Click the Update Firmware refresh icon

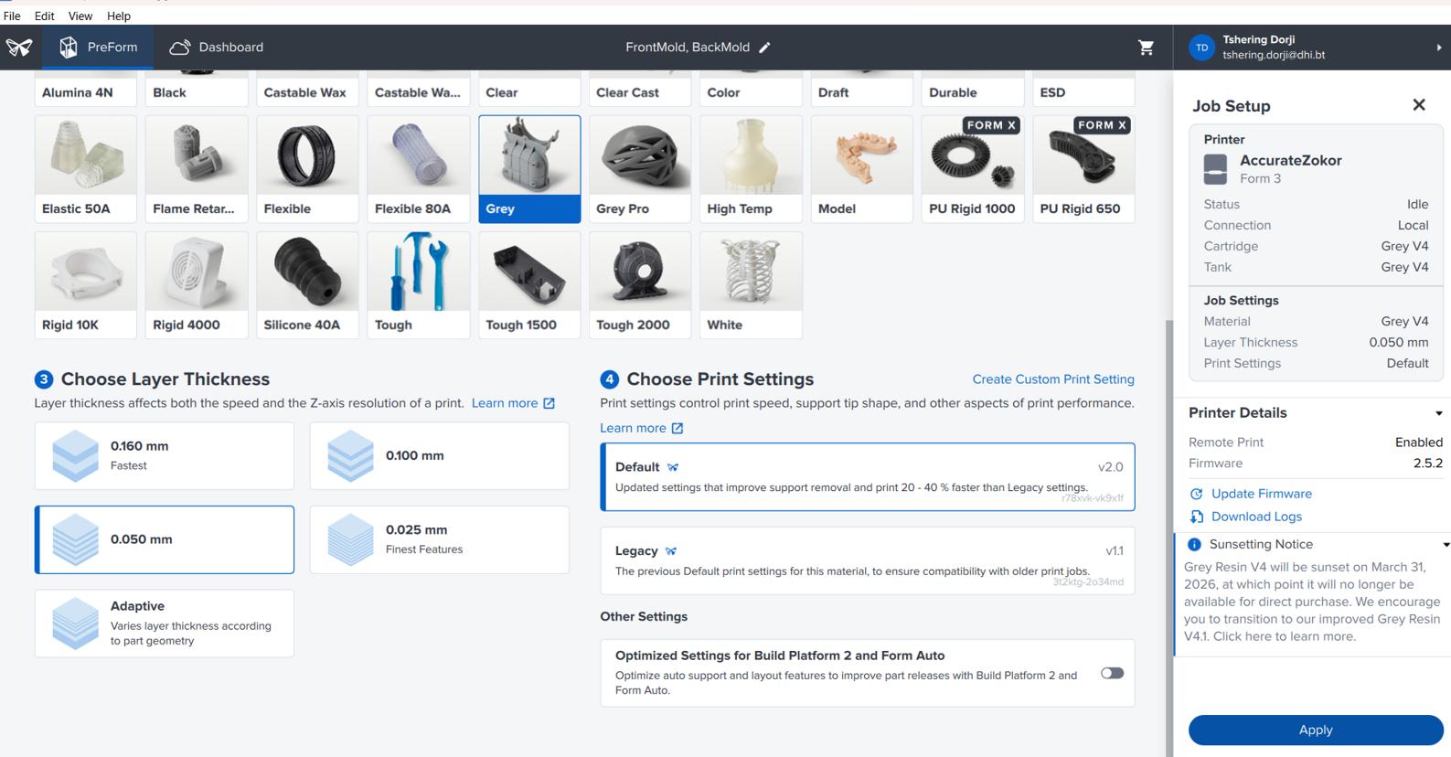(x=1196, y=494)
